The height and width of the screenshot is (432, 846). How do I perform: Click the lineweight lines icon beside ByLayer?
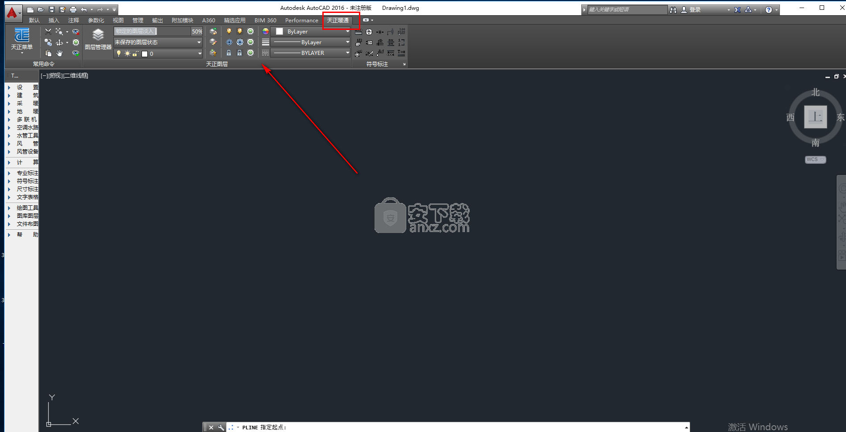pos(266,42)
